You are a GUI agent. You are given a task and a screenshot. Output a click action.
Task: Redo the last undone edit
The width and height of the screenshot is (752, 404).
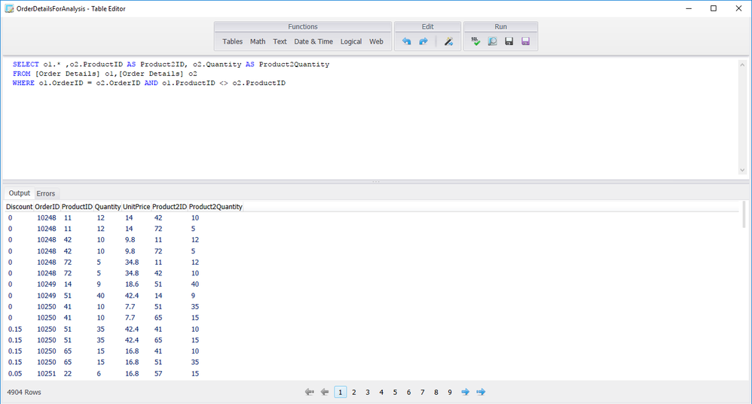click(x=423, y=41)
